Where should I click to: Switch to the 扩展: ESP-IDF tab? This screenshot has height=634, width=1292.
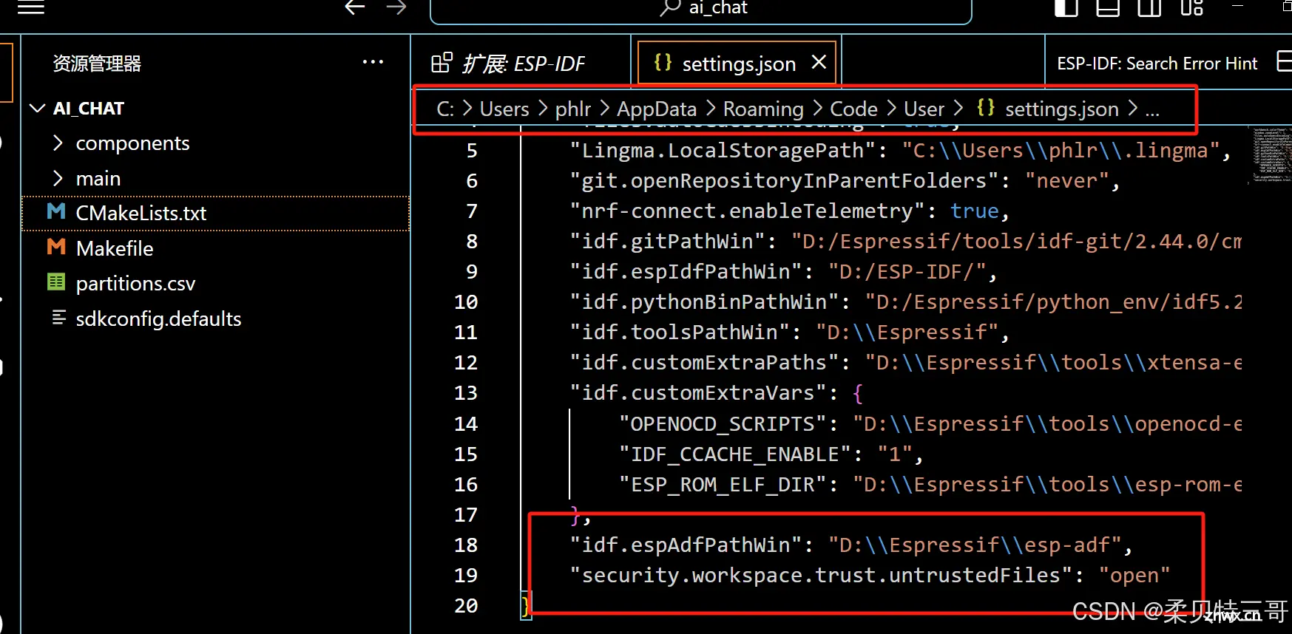pos(521,64)
